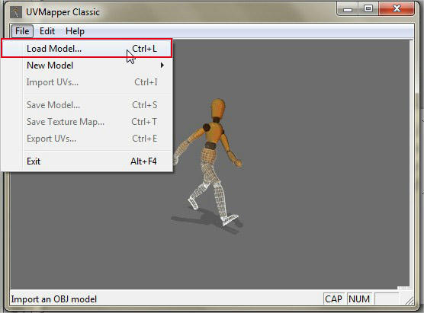Choose Load Model... from File menu

pyautogui.click(x=86, y=48)
